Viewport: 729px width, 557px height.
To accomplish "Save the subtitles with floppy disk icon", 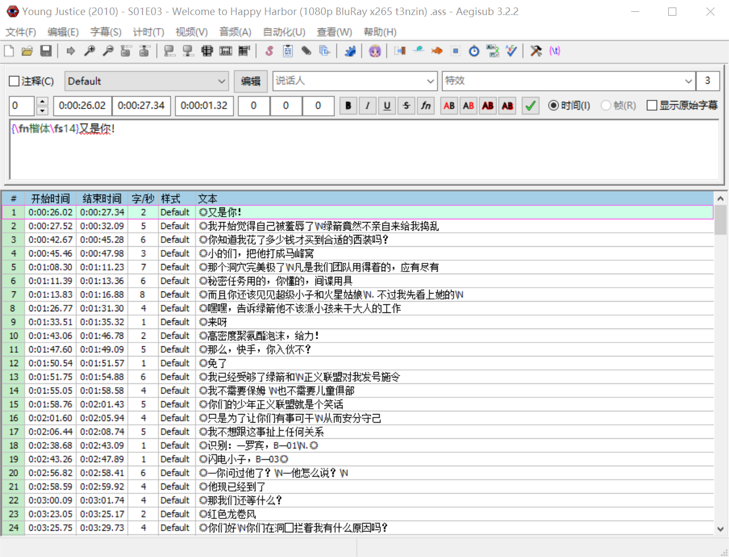I will coord(46,51).
